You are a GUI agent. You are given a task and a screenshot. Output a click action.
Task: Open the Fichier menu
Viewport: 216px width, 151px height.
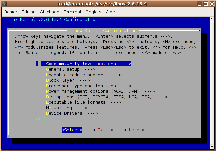(11, 12)
